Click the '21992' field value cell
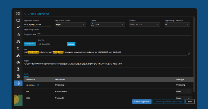The image size is (208, 109). coord(28,98)
